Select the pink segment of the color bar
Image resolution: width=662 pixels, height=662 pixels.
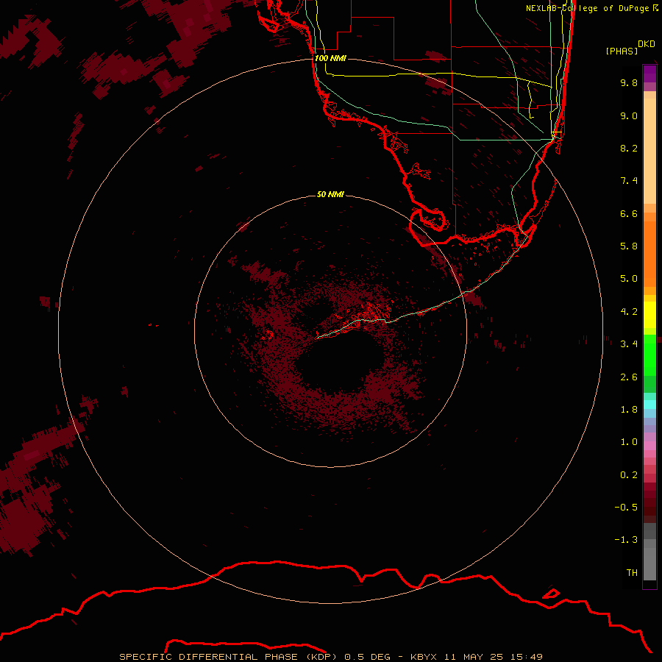pyautogui.click(x=649, y=446)
